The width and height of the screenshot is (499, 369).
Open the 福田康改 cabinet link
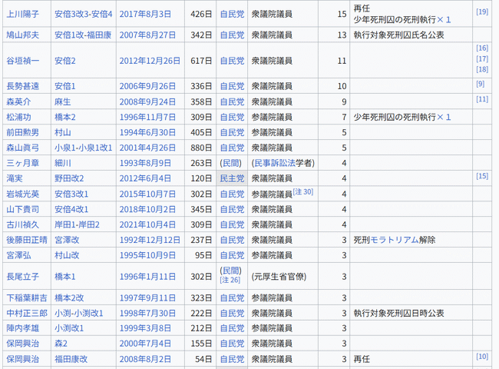[x=71, y=359]
